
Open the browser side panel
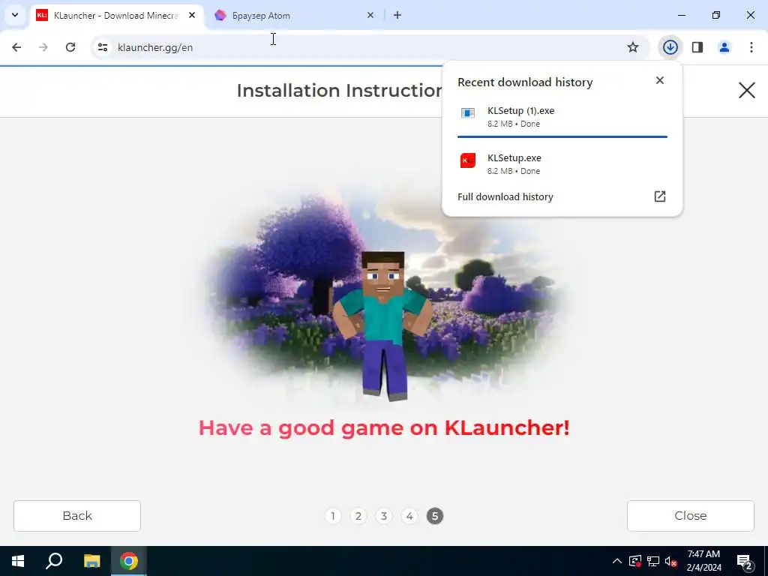tap(697, 47)
